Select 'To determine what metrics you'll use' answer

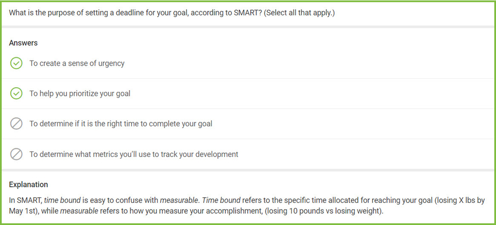134,154
